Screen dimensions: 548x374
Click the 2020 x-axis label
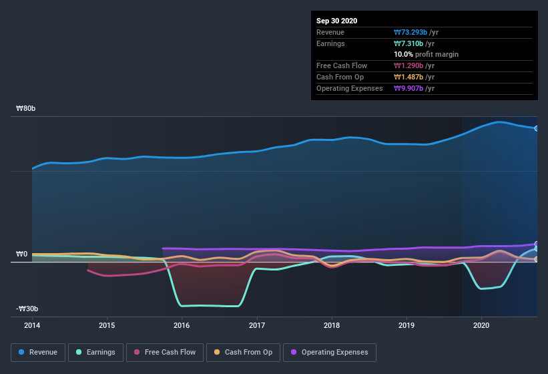click(x=481, y=325)
